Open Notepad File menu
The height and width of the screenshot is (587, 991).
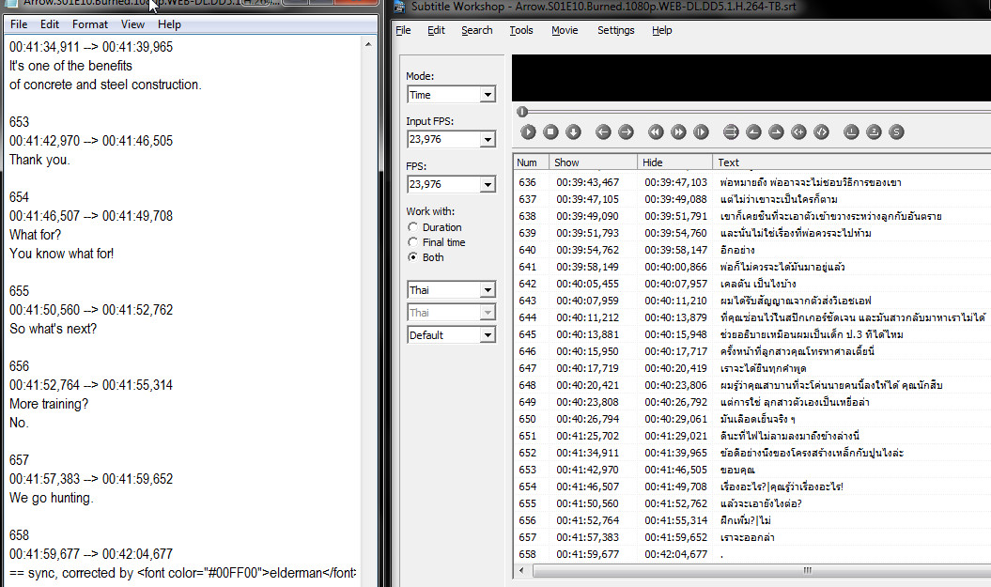pyautogui.click(x=19, y=24)
